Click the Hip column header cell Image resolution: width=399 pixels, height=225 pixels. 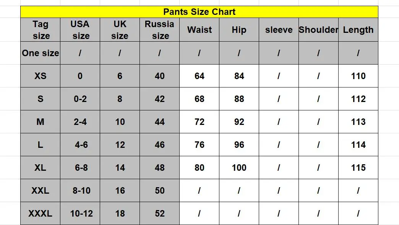(x=239, y=30)
